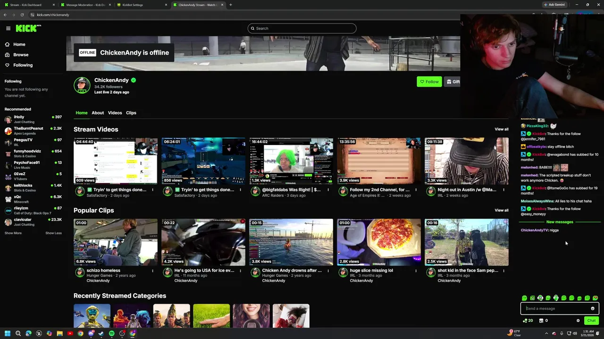The width and height of the screenshot is (604, 339).
Task: Switch to the About tab
Action: click(98, 113)
